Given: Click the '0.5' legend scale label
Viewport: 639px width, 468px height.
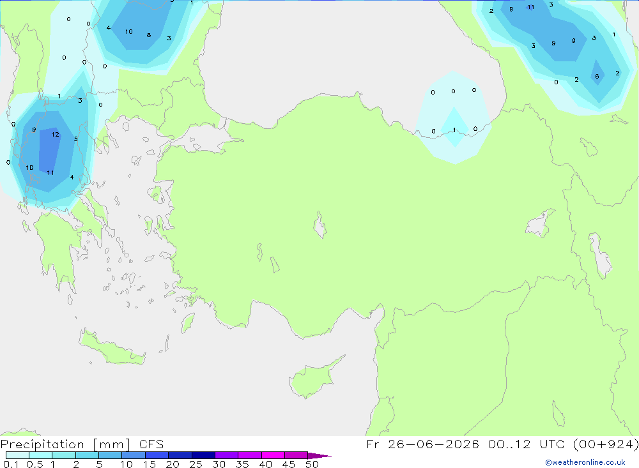Looking at the screenshot, I should tap(35, 464).
